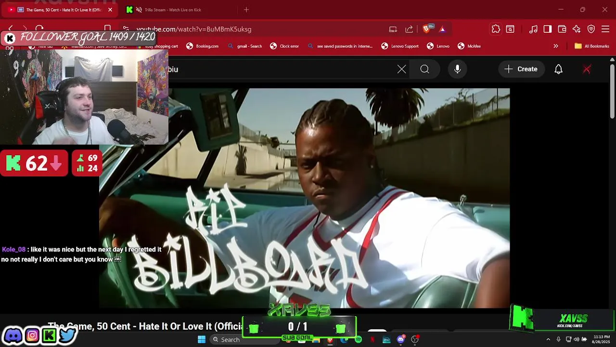Image resolution: width=616 pixels, height=347 pixels.
Task: Click the YouTube search magnifier button
Action: coord(424,69)
